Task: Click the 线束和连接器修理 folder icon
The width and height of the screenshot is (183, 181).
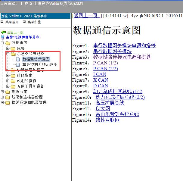Action: 8,97
